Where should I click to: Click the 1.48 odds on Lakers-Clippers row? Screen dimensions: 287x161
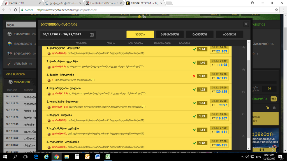click(x=202, y=143)
